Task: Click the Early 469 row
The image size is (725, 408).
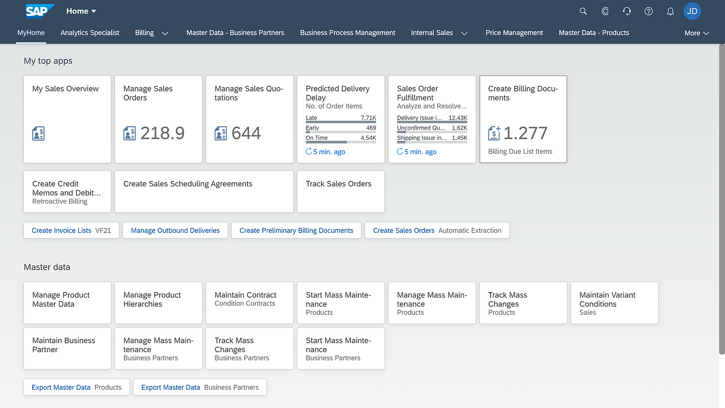Action: [x=341, y=128]
